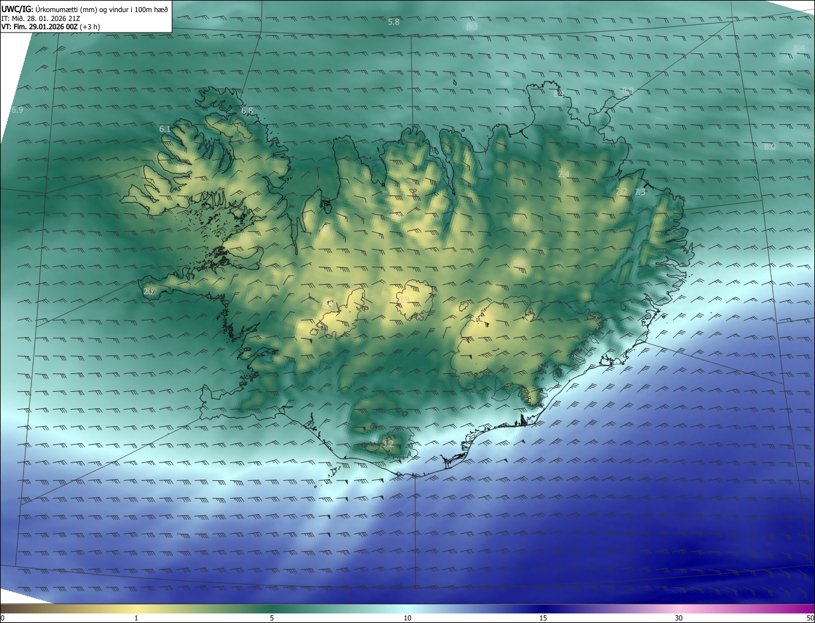Click the 7.3 value label on the map
815x623 pixels.
point(640,192)
